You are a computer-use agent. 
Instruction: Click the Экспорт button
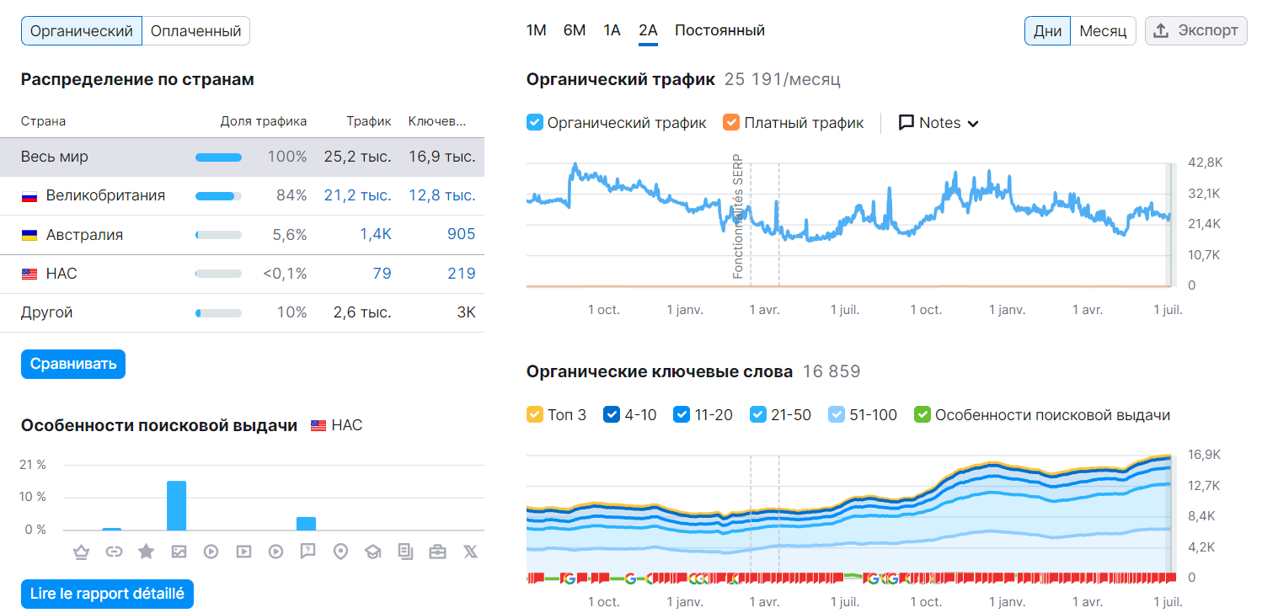1195,30
